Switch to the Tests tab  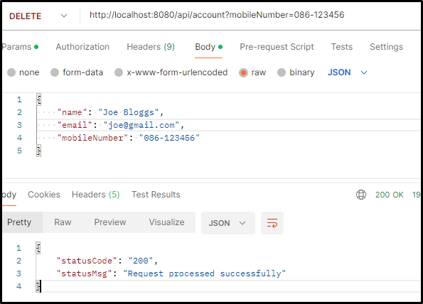click(342, 47)
